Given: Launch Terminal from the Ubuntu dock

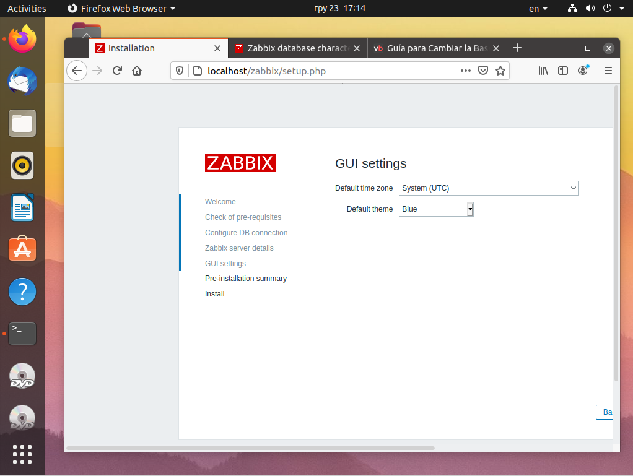Looking at the screenshot, I should point(22,334).
